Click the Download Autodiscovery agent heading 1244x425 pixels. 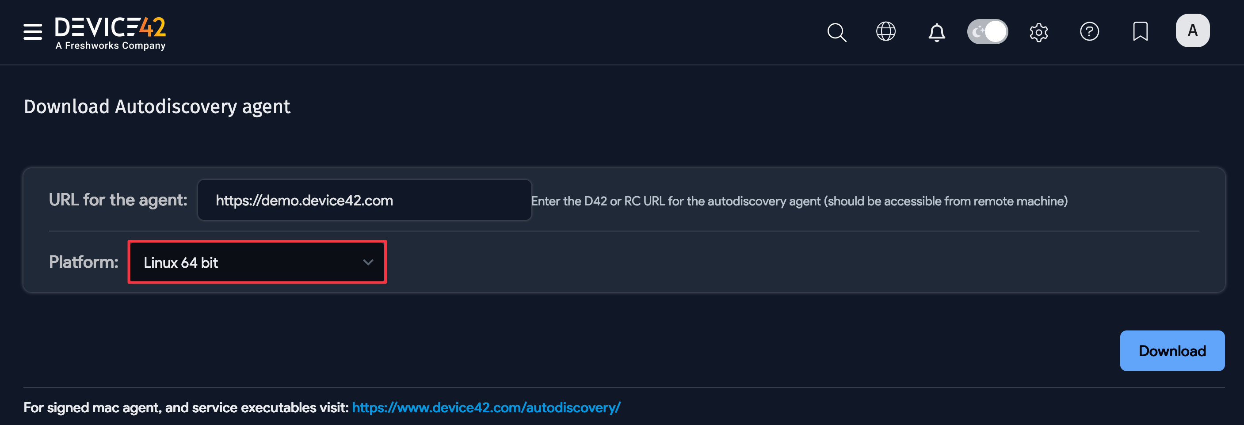point(157,106)
